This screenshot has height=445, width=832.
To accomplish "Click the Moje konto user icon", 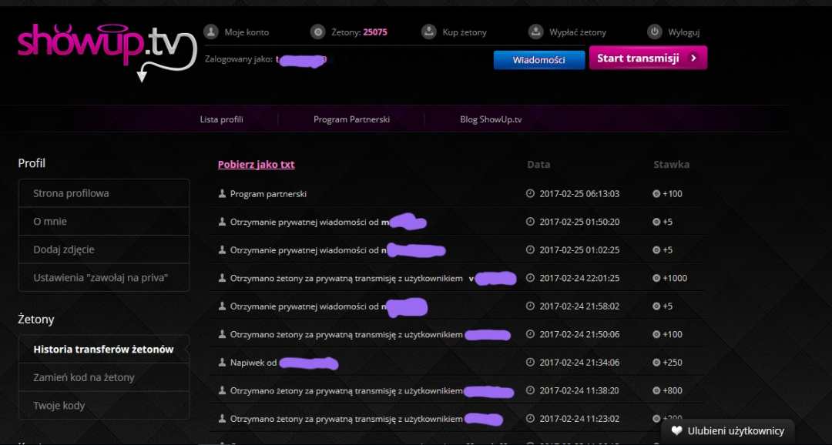I will coord(210,32).
